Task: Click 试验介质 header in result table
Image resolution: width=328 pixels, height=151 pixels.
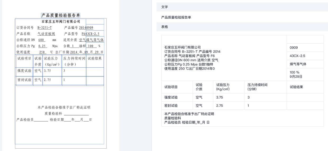Action: tap(203, 87)
